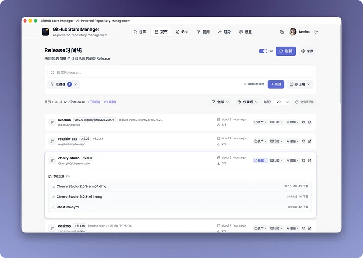The image size is (363, 258).
Task: Click the reqable-app repository name
Action: pyautogui.click(x=68, y=138)
